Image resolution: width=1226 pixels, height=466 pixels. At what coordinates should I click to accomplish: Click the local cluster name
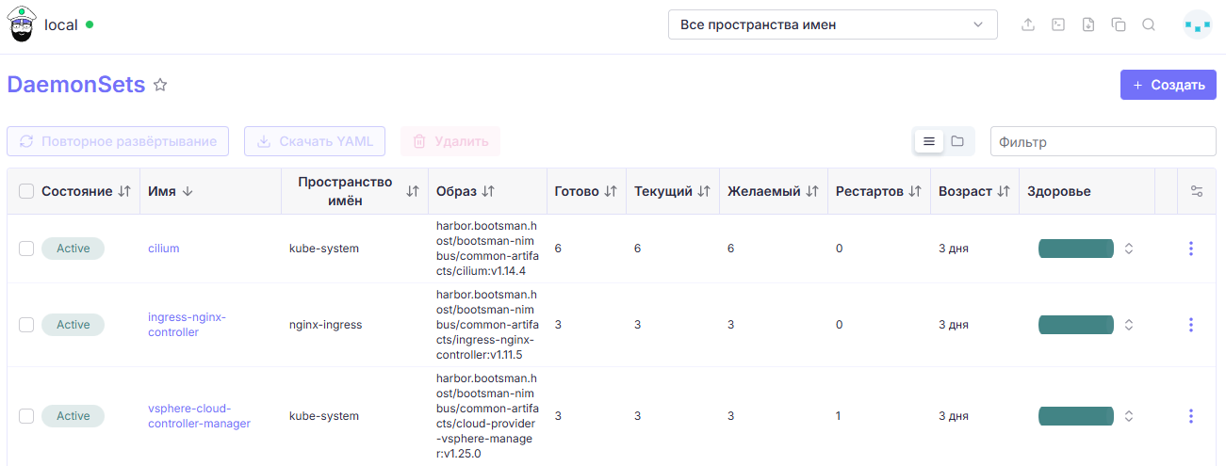coord(61,25)
